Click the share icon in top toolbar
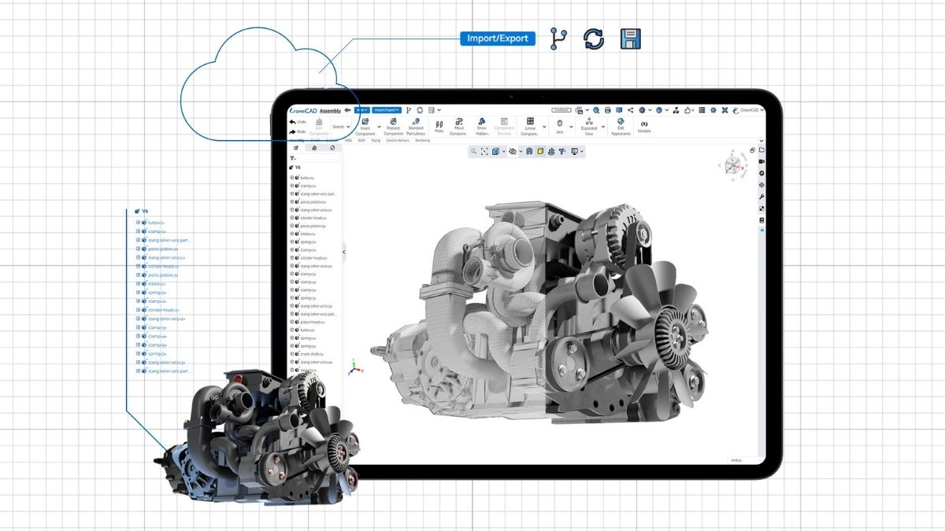The image size is (945, 531). [630, 110]
